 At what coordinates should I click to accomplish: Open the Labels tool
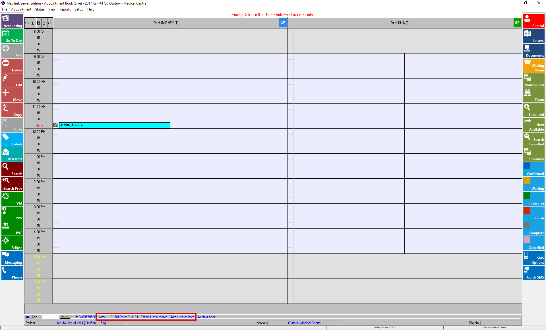(12, 140)
